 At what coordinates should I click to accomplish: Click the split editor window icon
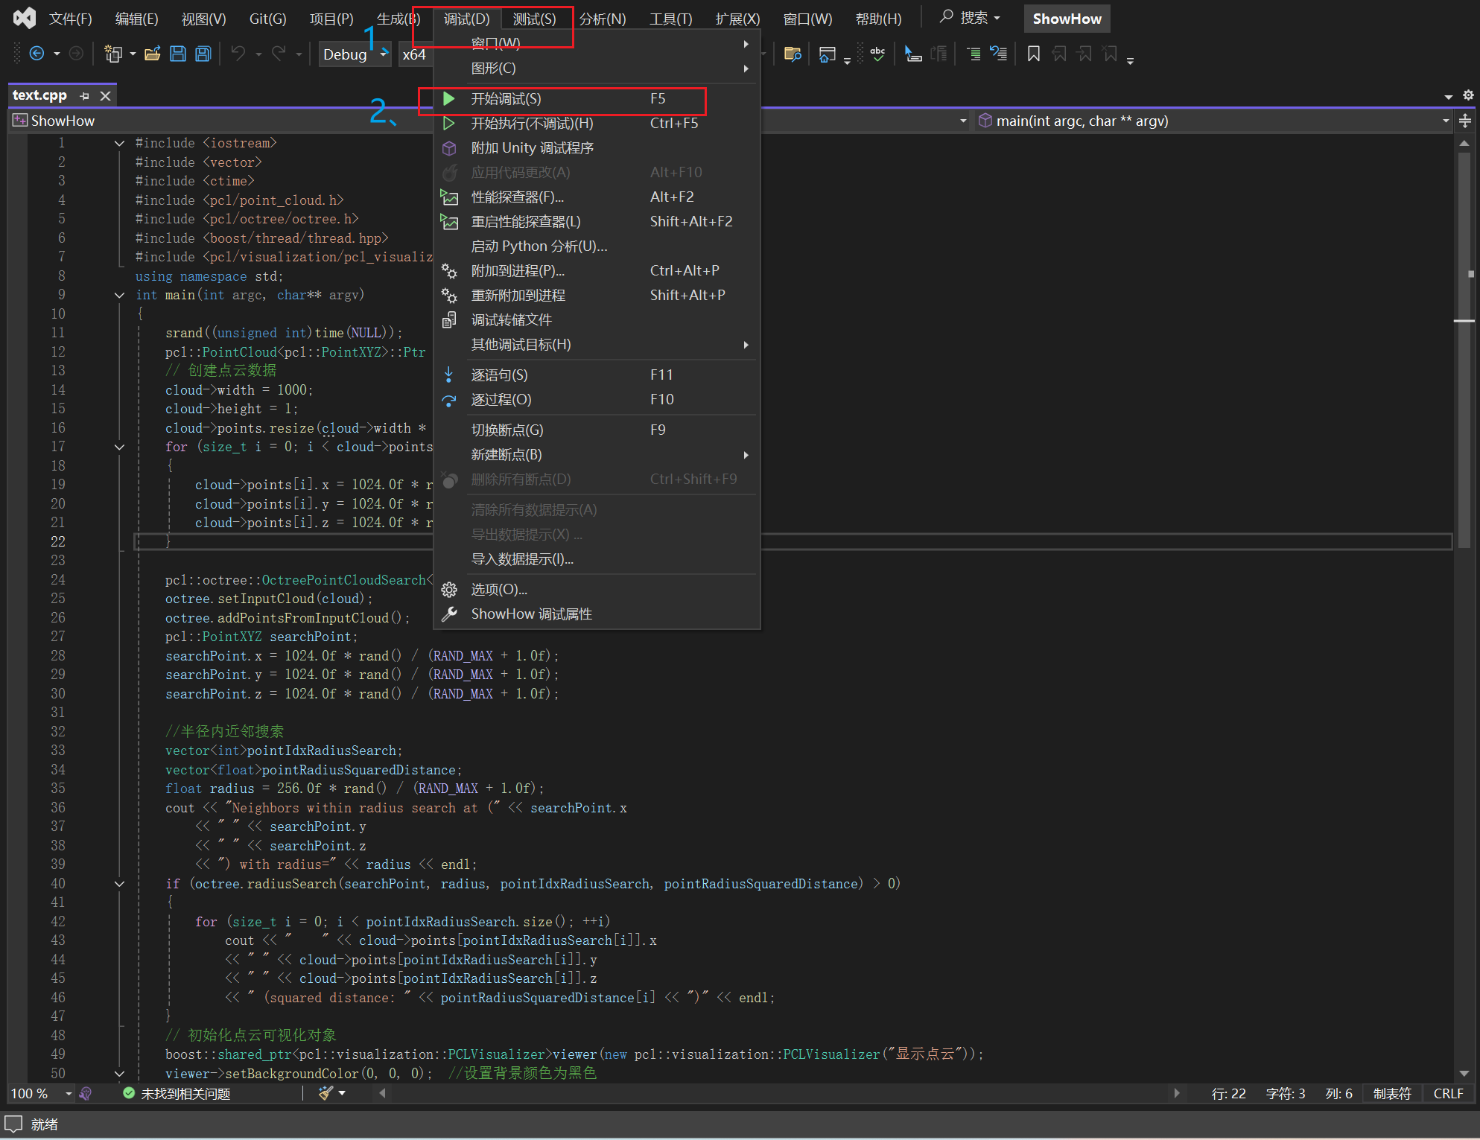[1465, 121]
